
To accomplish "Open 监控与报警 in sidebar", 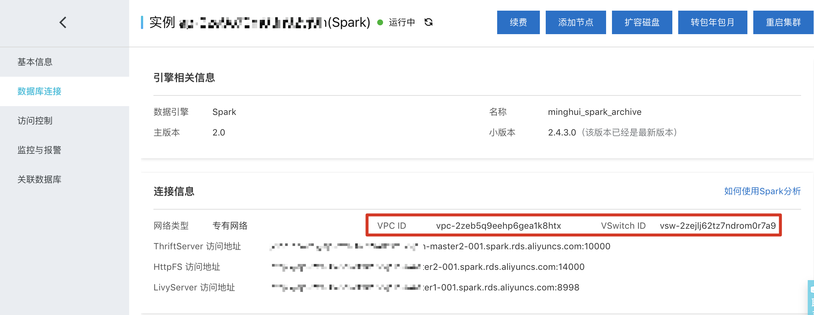I will [64, 150].
